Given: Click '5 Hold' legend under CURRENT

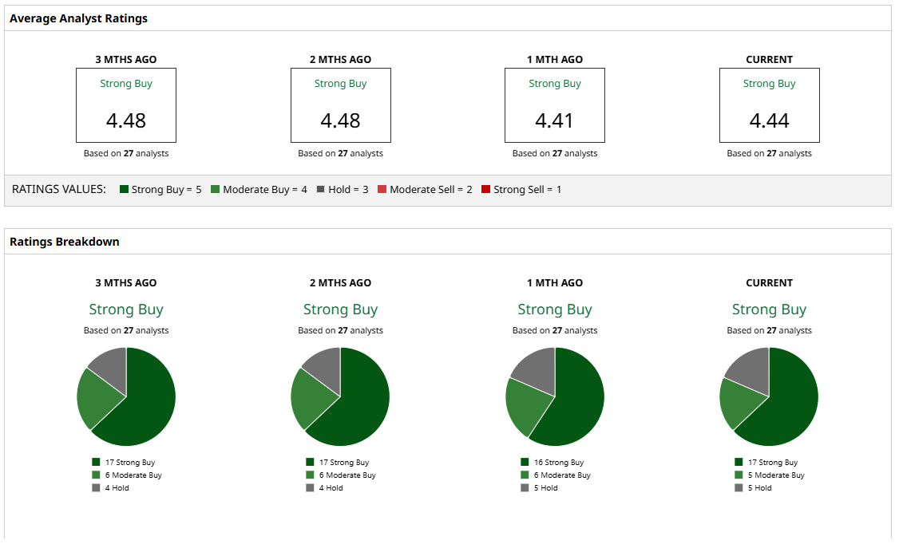Looking at the screenshot, I should point(754,488).
